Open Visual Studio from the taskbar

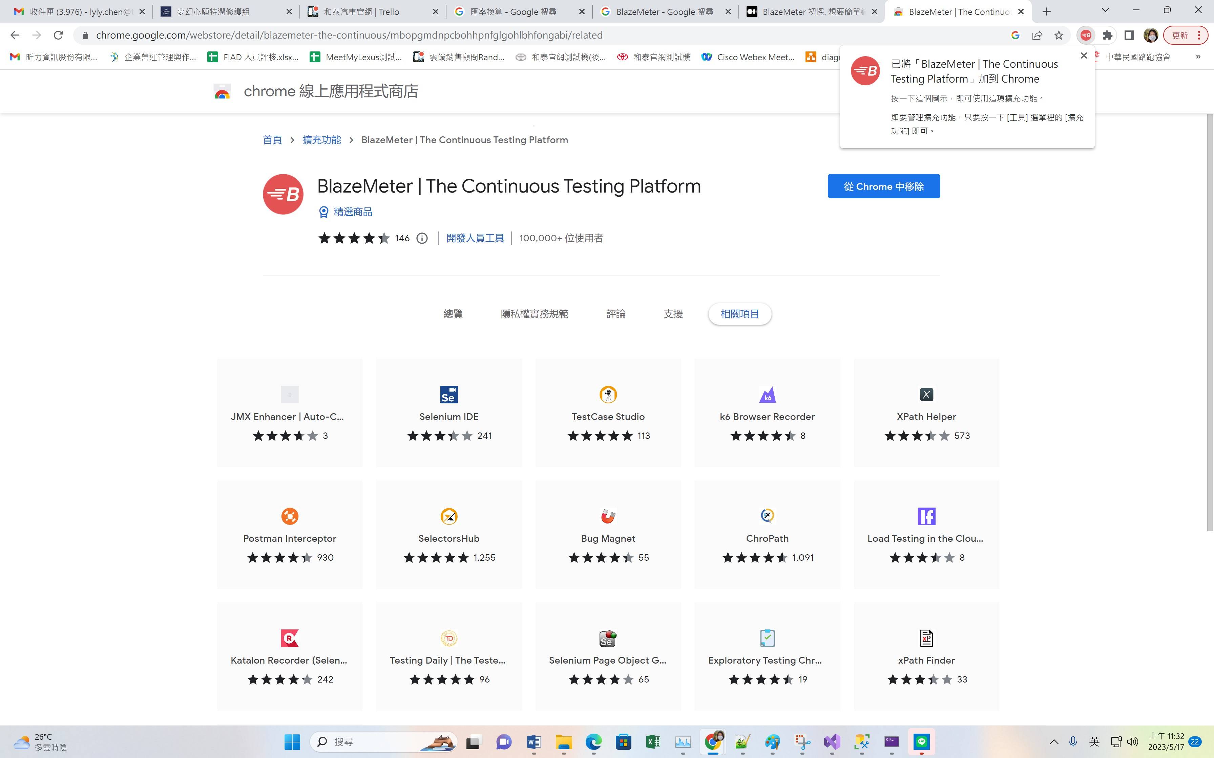[x=832, y=742]
